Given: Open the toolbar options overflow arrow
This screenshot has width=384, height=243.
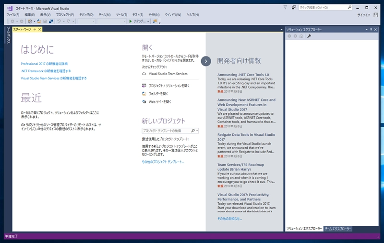Looking at the screenshot, I should [x=160, y=22].
